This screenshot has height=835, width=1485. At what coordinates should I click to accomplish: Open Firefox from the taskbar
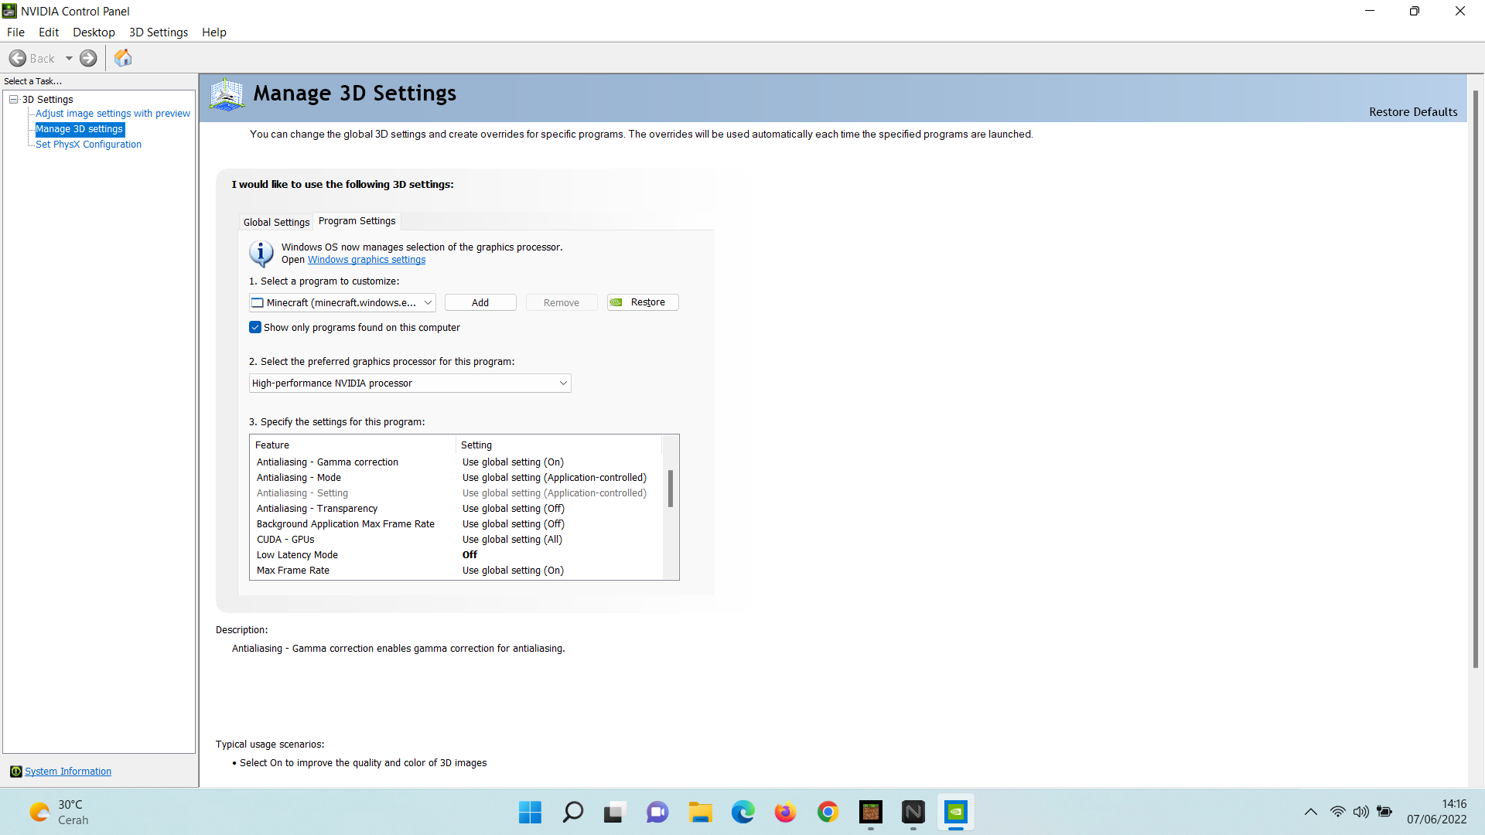(x=785, y=812)
